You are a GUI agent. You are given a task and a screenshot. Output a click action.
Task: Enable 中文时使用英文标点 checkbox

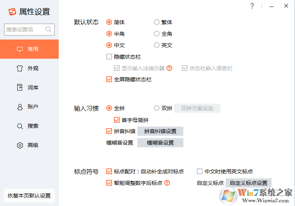tap(199, 171)
